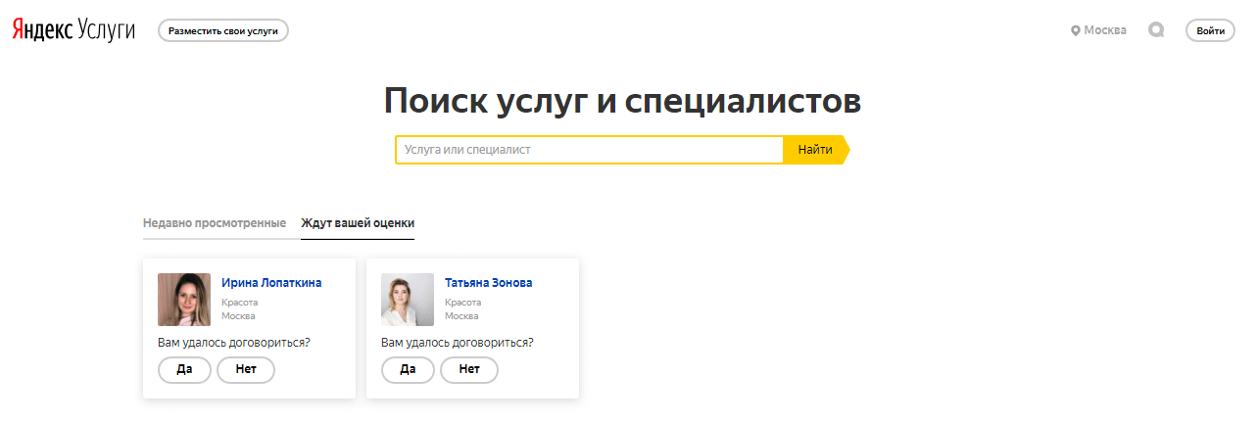This screenshot has height=424, width=1257.
Task: Answer Нет for Ирина Лопаткина
Action: [246, 369]
